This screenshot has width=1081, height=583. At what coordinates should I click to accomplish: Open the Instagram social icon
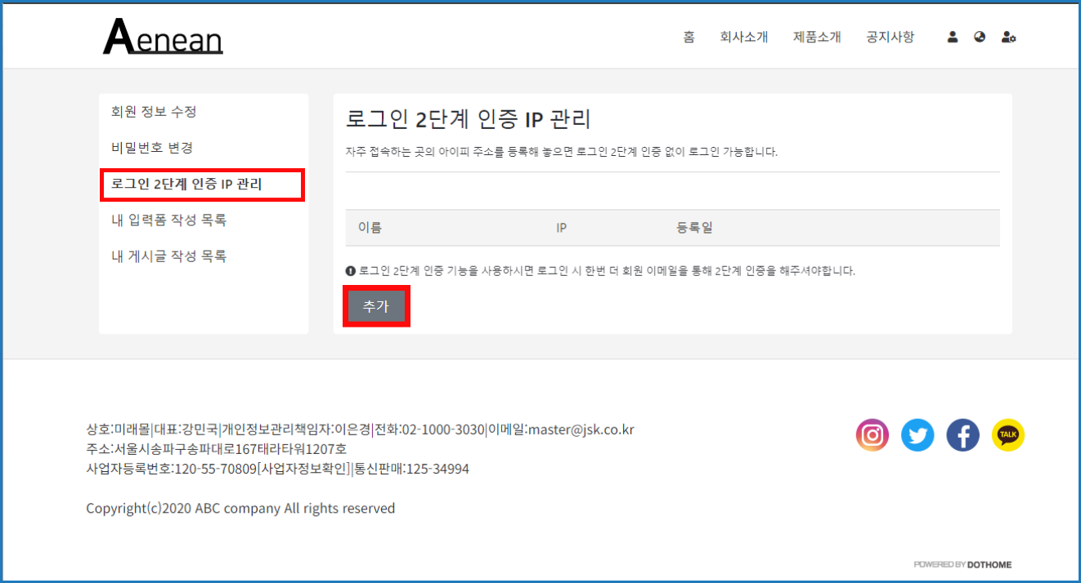click(x=872, y=435)
